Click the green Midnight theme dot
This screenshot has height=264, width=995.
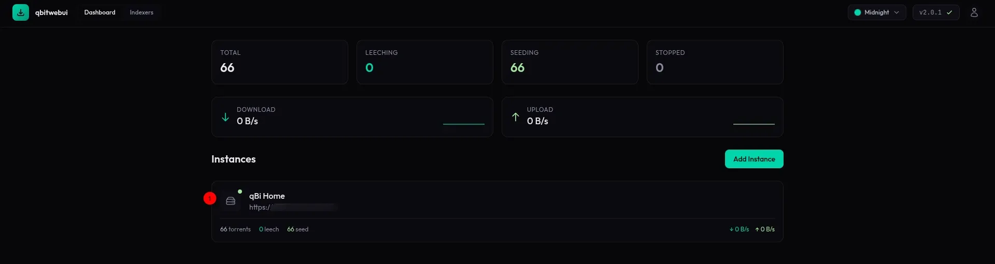[x=858, y=12]
